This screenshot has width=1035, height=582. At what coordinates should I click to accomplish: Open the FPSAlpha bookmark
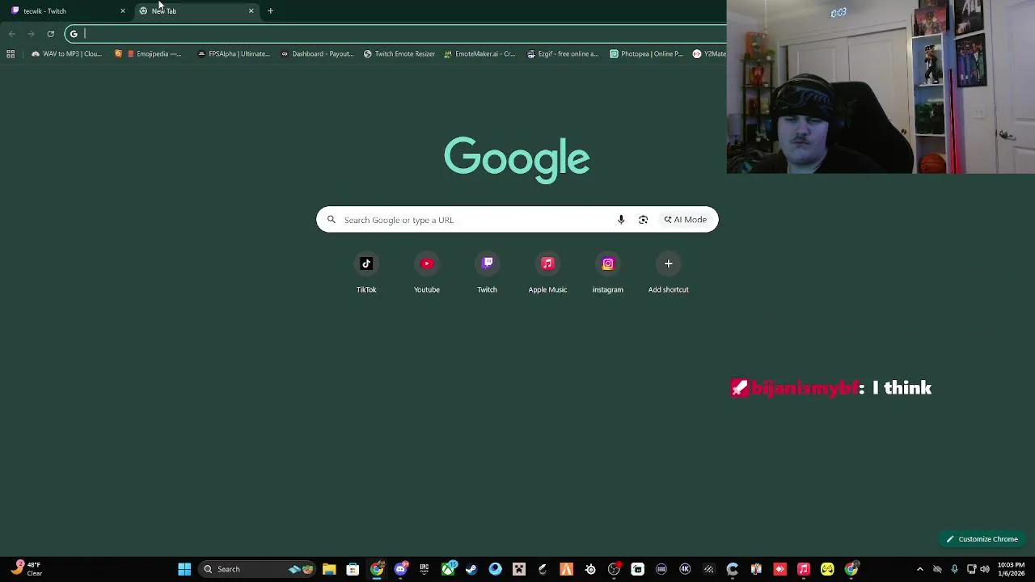click(233, 53)
